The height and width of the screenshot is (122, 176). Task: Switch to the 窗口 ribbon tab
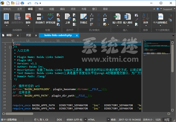click(94, 9)
